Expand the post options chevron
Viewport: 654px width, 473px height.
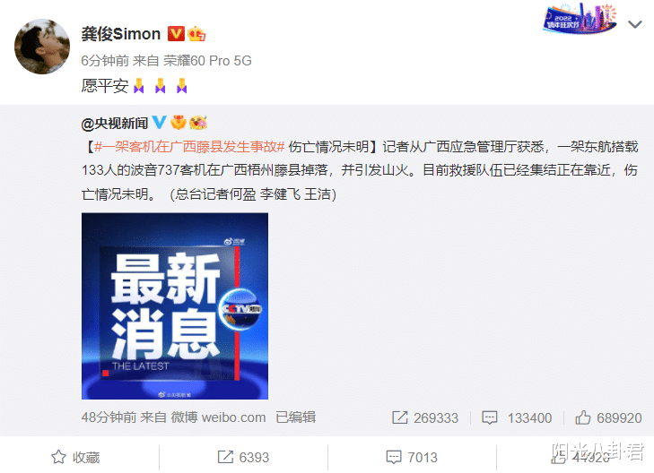[x=635, y=24]
